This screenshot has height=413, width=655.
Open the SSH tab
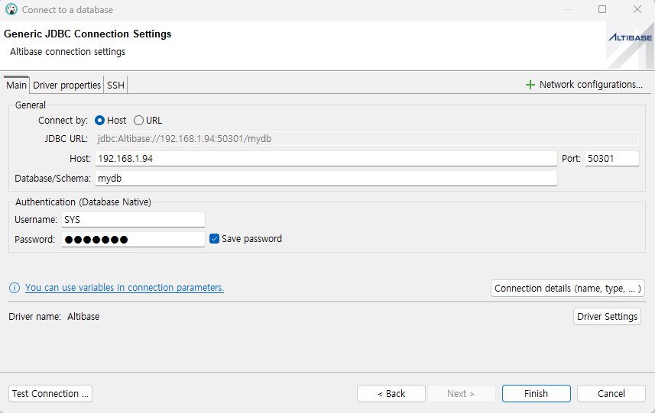click(x=115, y=86)
